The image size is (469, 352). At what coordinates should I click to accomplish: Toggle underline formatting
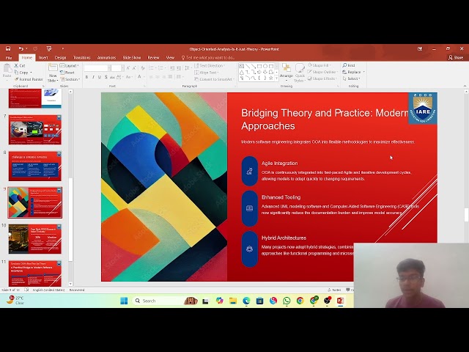coord(100,77)
